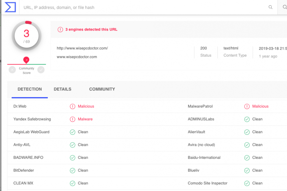Click the Clean verdict for AlienVault

(x=257, y=132)
